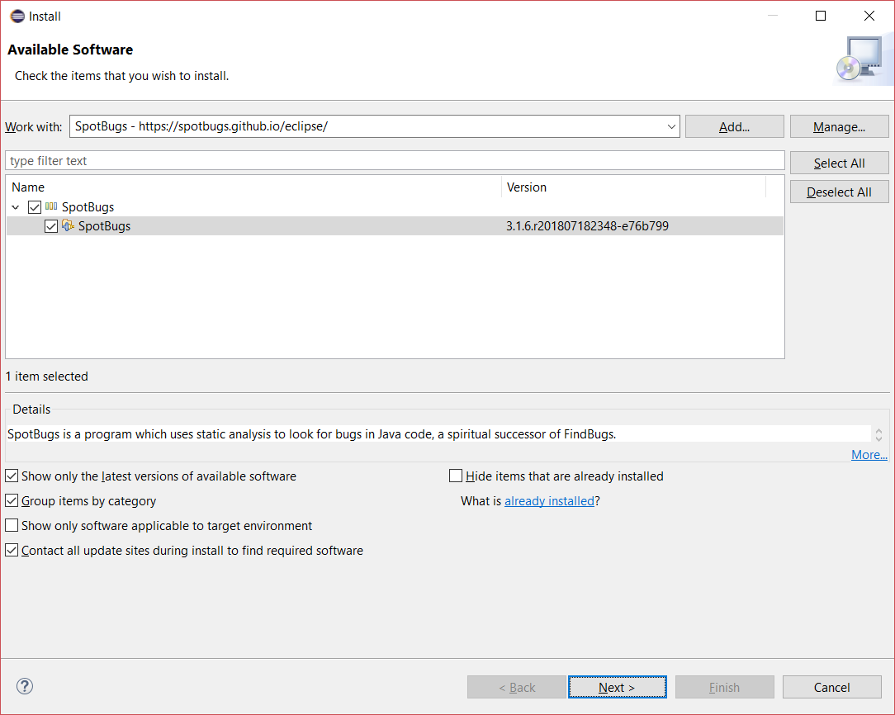Enable Show only software applicable to target
The width and height of the screenshot is (895, 715).
[12, 525]
